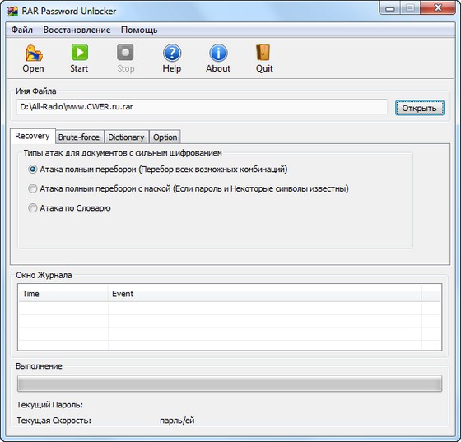Open the Восстановление menu

click(77, 30)
